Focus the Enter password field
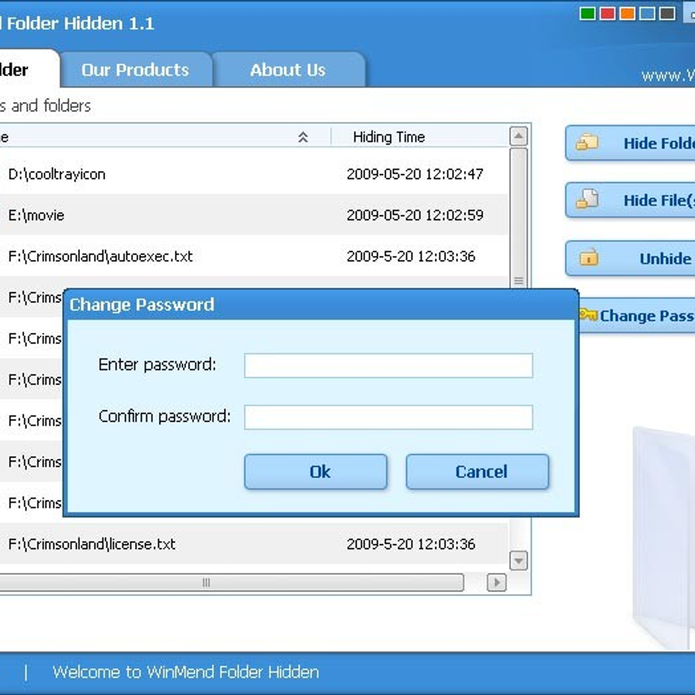This screenshot has height=695, width=695. point(388,365)
